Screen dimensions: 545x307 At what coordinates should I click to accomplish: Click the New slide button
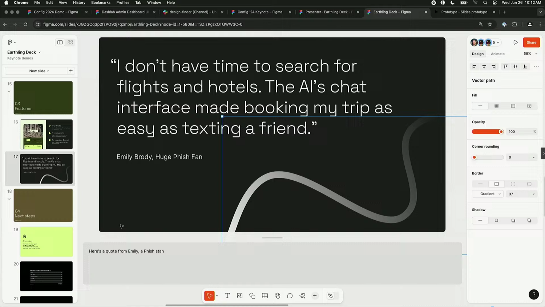[39, 71]
